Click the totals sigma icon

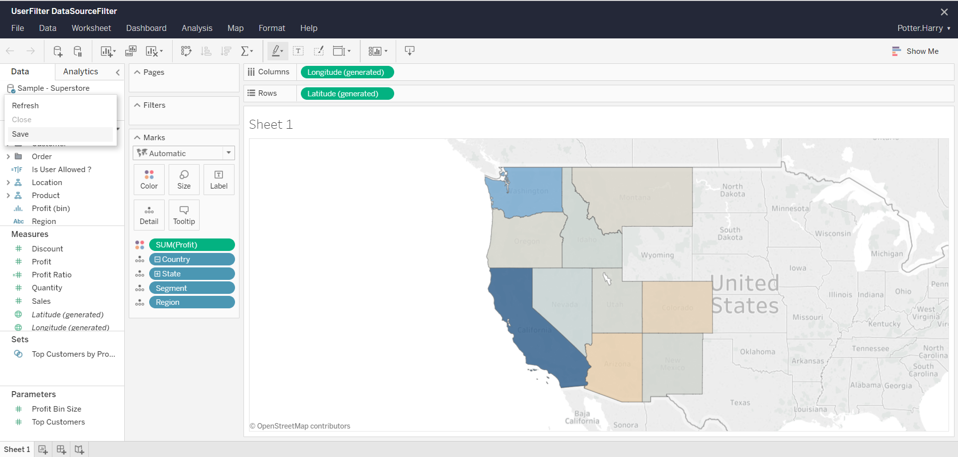[x=245, y=51]
